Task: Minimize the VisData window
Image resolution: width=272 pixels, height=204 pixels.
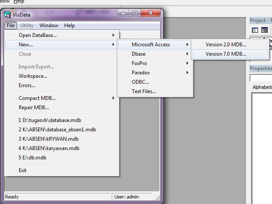Action: click(123, 13)
